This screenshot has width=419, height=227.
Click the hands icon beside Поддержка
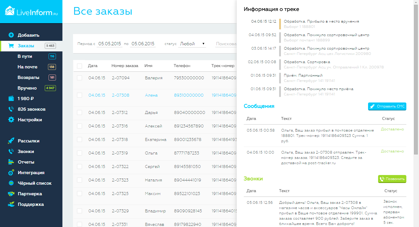coord(11,204)
